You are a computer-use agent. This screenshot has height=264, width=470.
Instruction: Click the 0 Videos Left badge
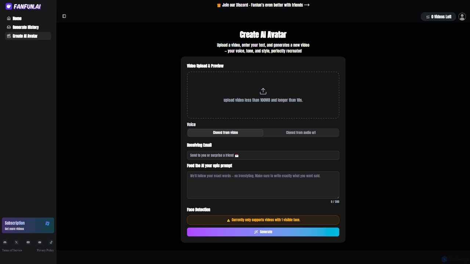click(x=438, y=16)
